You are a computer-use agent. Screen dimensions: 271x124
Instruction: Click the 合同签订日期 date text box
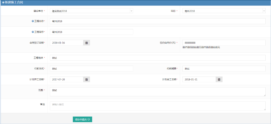66,43
